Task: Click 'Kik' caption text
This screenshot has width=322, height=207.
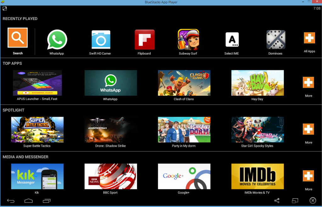Action: pos(37,193)
